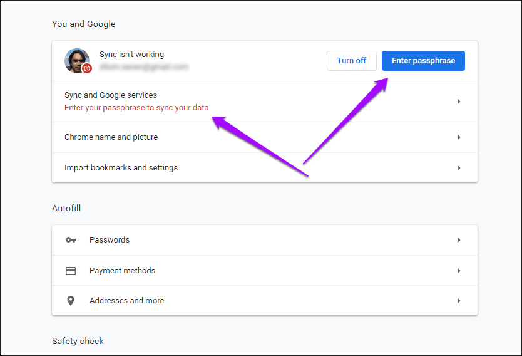Click the You and Google heading
522x356 pixels.
click(x=84, y=24)
